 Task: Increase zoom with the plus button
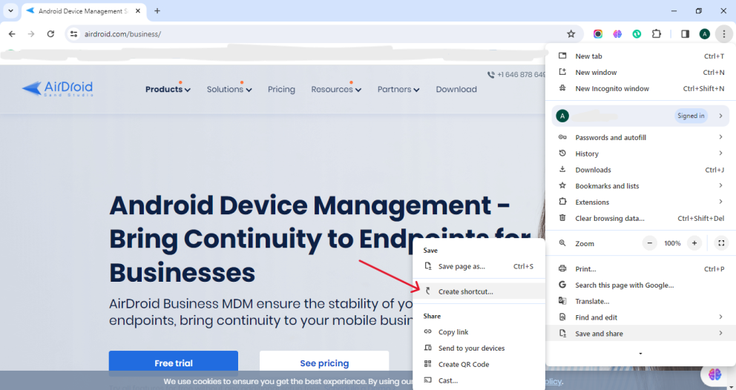694,243
